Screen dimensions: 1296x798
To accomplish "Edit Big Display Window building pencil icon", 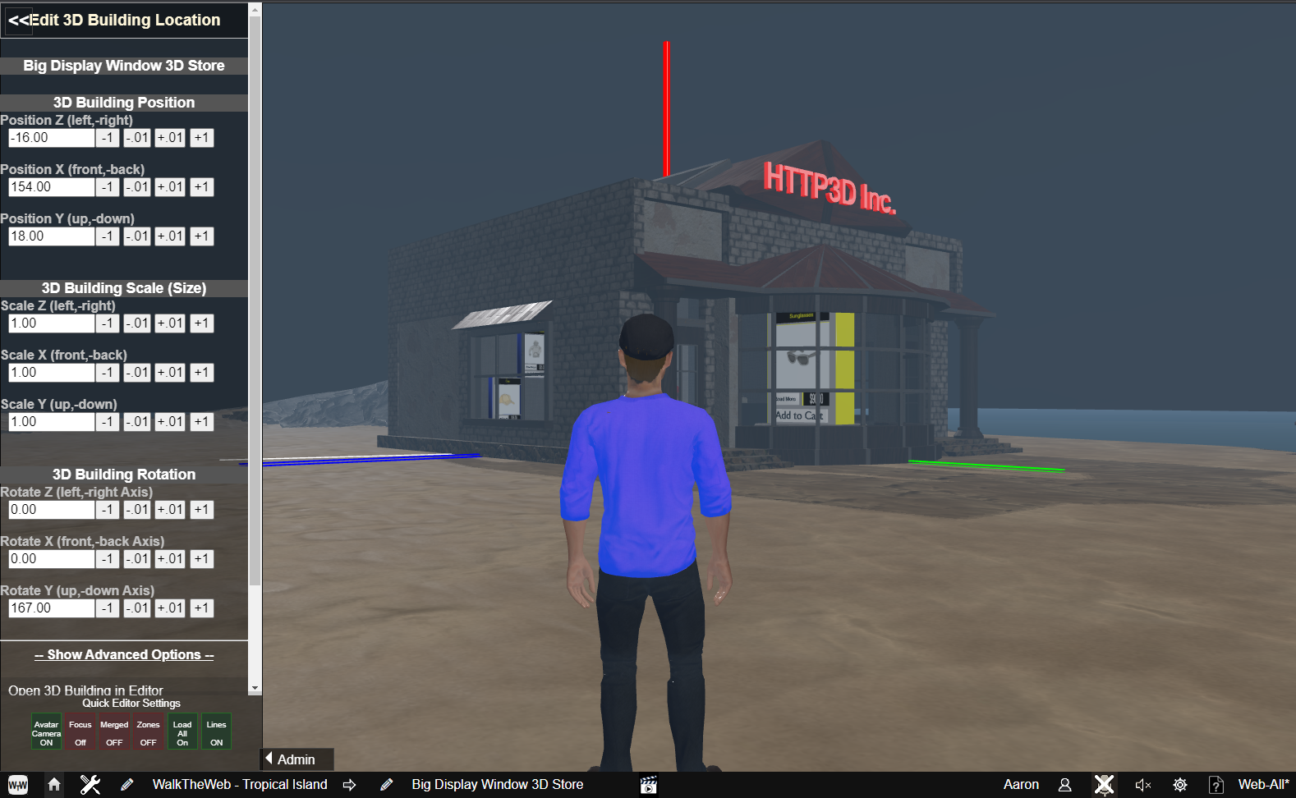I will click(387, 785).
